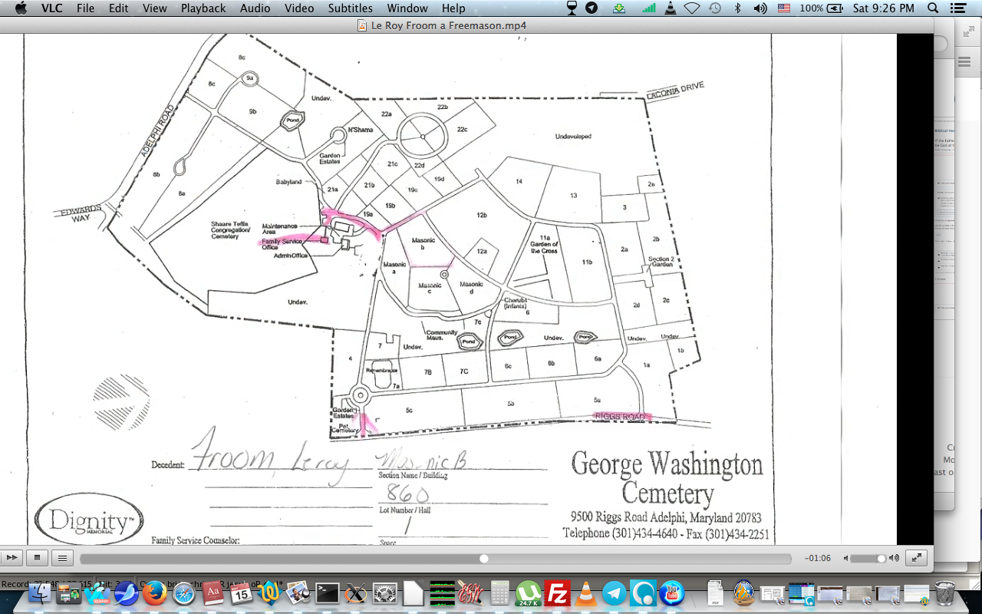The height and width of the screenshot is (614, 982).
Task: Click the clock showing Sat 9:26 PM
Action: coord(883,8)
